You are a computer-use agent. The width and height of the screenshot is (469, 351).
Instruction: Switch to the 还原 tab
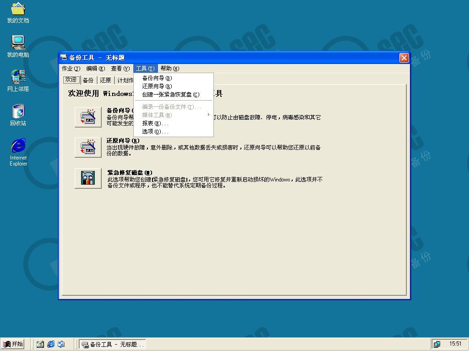[x=105, y=80]
